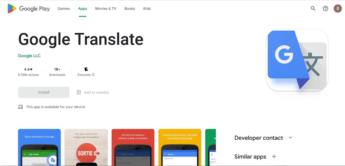Open Similar apps arrow
The image size is (345, 166).
[x=274, y=156]
